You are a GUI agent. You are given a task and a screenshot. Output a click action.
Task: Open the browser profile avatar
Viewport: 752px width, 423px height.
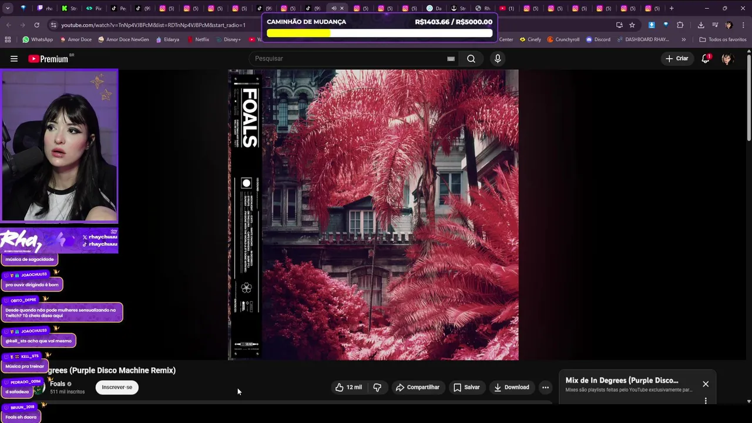click(729, 25)
